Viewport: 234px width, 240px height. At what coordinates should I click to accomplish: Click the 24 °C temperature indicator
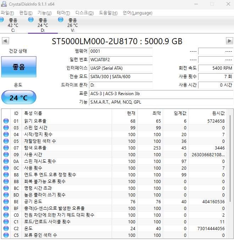pos(19,98)
